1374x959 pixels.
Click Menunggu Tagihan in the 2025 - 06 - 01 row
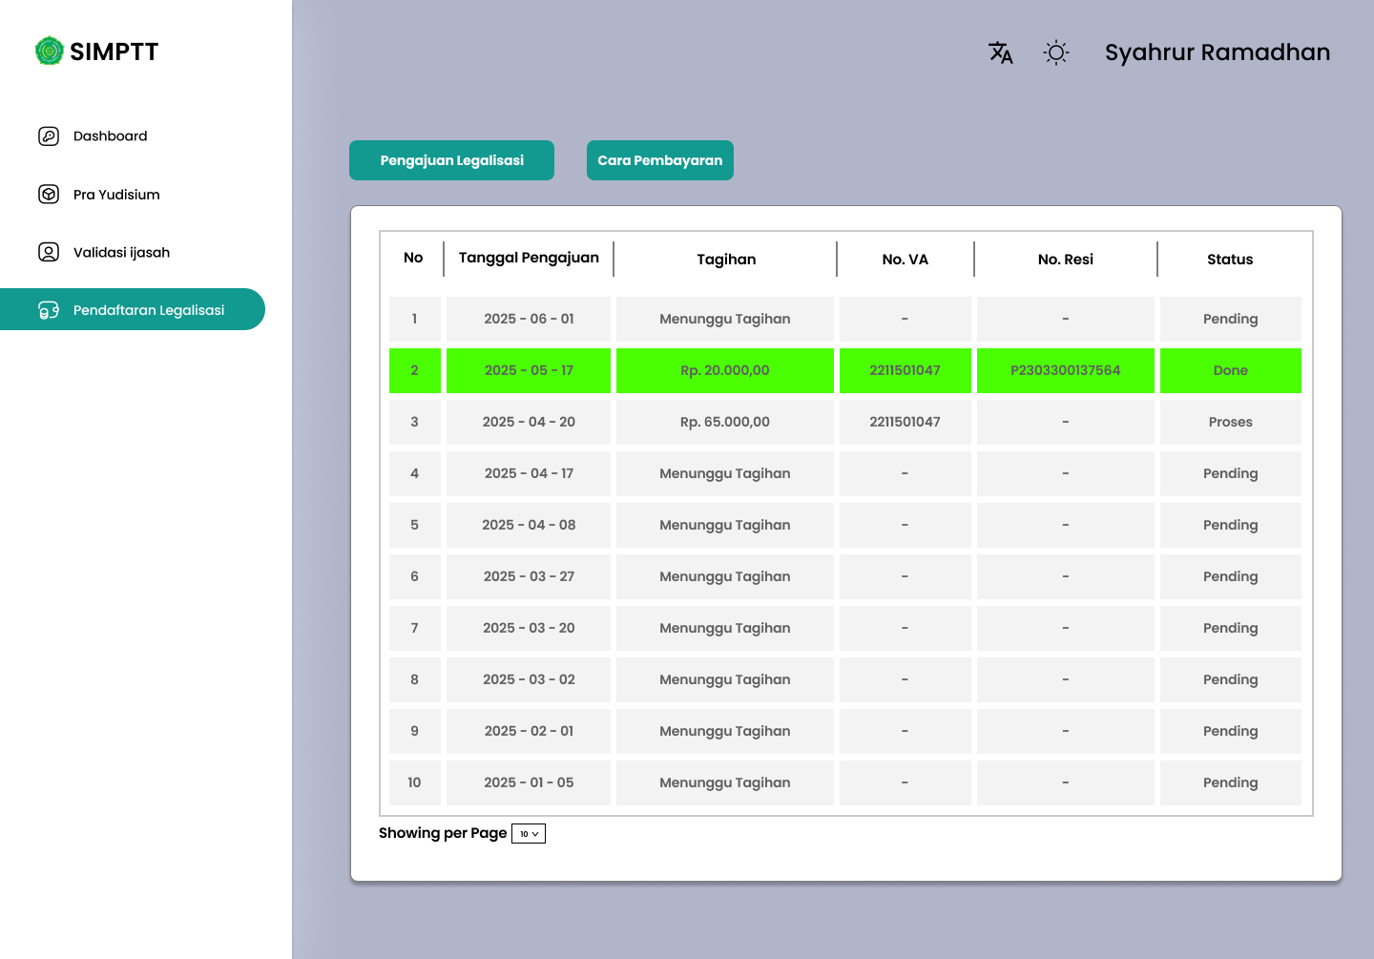pos(725,319)
